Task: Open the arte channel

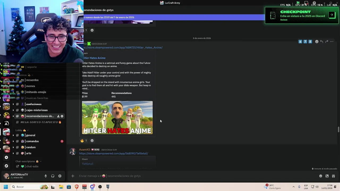Action: click(29, 153)
